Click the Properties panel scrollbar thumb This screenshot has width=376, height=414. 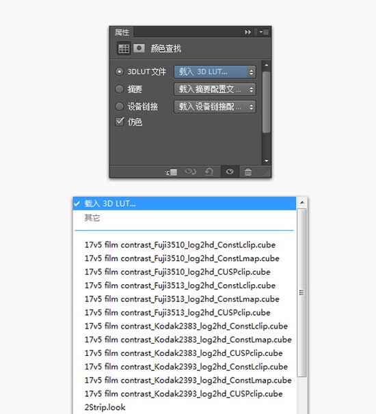point(267,102)
